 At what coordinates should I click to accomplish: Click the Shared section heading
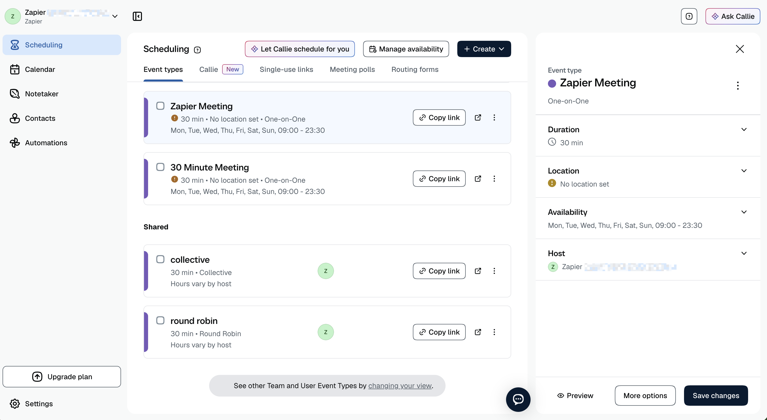click(156, 227)
